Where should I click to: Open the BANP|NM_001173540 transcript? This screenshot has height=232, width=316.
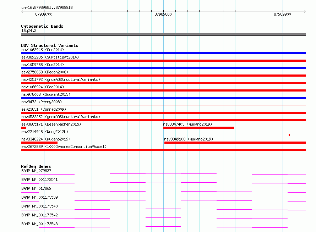39,206
